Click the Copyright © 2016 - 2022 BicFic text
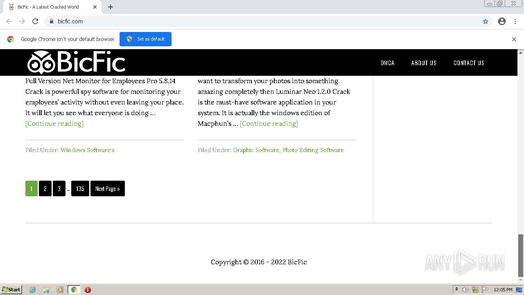 click(259, 262)
